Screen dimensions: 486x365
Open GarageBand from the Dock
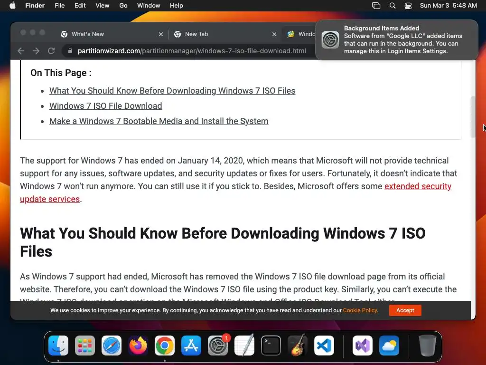pos(298,346)
